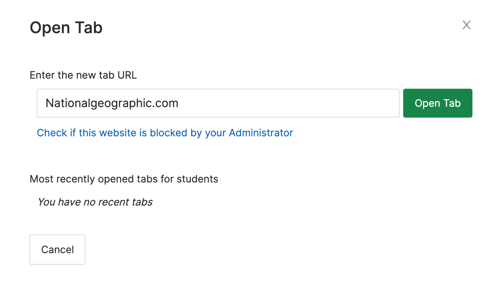Click the green Open Tab button

click(x=437, y=103)
